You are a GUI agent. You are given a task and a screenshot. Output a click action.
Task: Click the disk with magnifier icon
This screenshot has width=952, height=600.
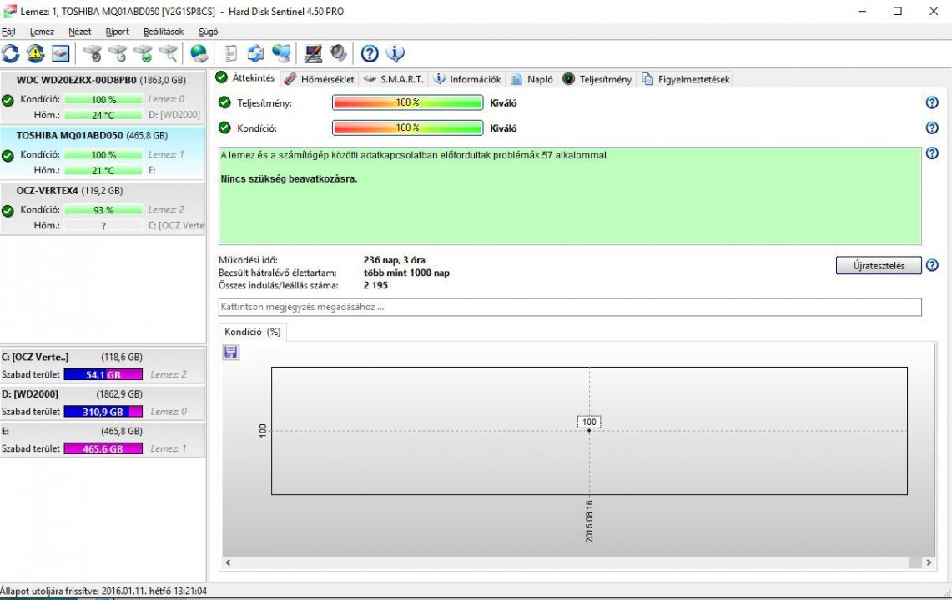169,54
